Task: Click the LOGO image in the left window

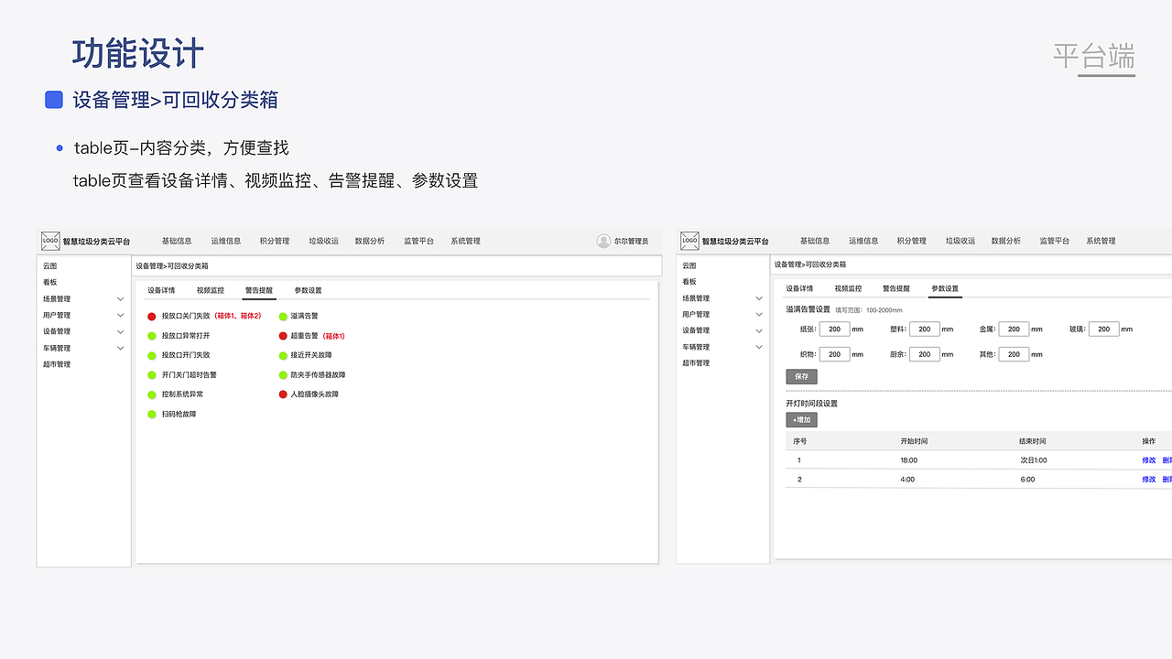Action: point(50,241)
